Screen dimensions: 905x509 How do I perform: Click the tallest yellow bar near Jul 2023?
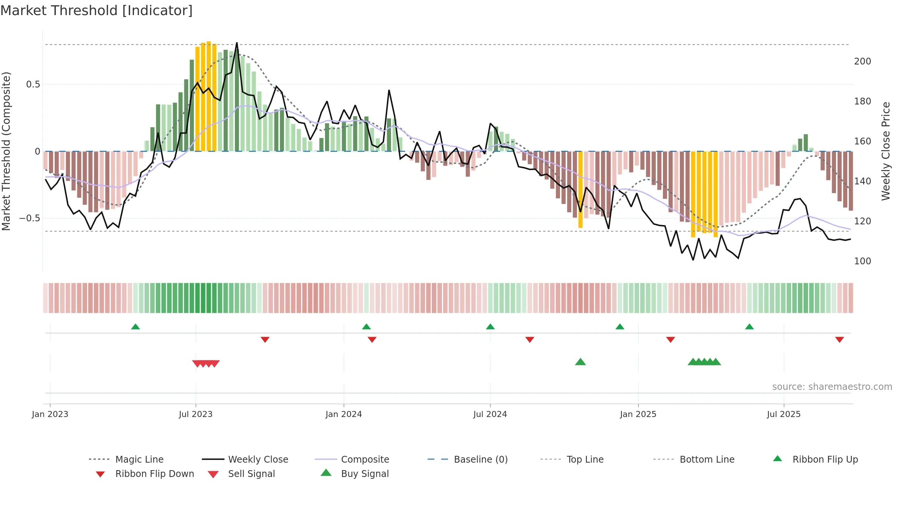click(x=209, y=96)
